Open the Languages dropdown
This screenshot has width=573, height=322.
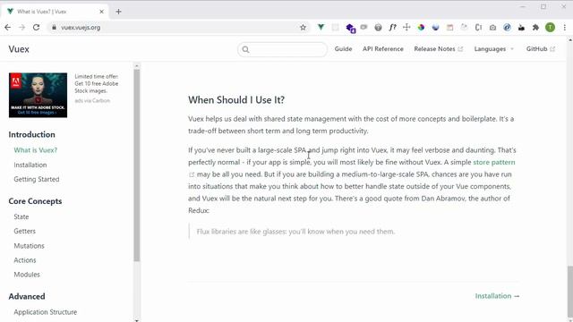click(x=493, y=49)
